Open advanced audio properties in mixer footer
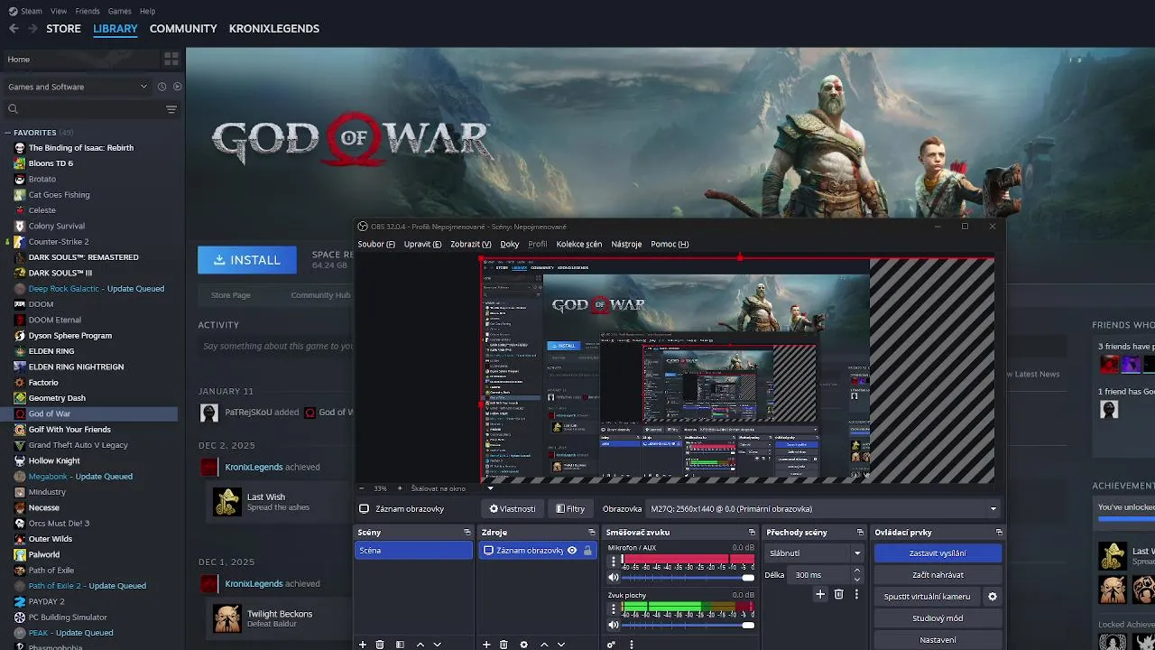The height and width of the screenshot is (650, 1155). click(611, 645)
